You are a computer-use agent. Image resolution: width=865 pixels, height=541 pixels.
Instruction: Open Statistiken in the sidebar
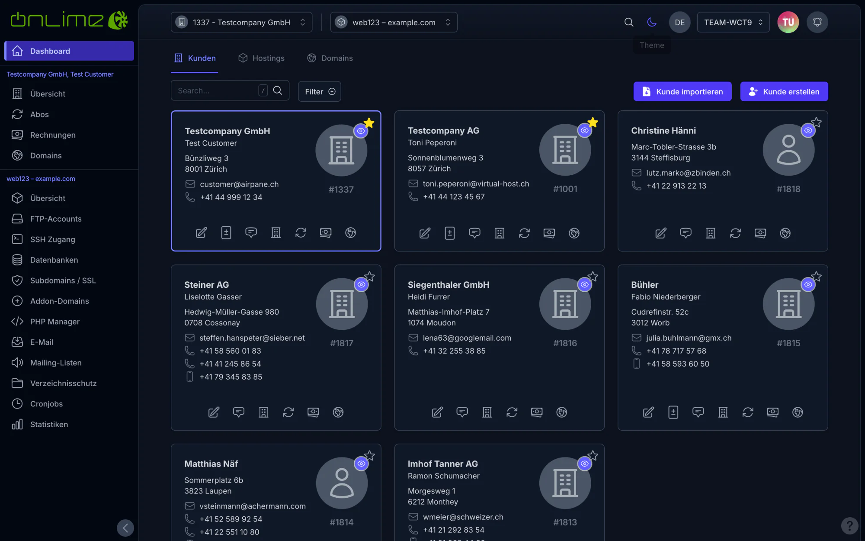click(69, 425)
